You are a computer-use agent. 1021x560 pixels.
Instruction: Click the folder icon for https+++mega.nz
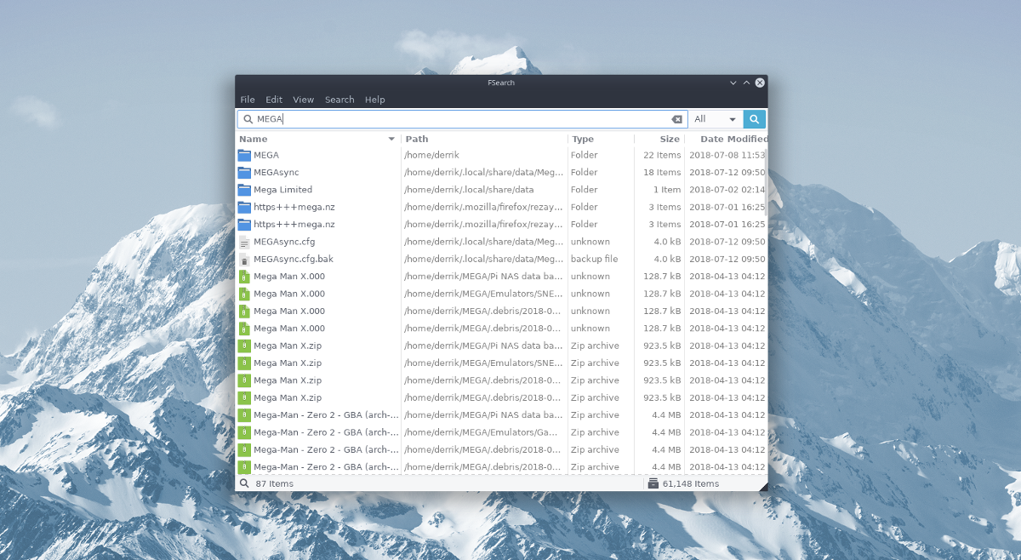[244, 207]
